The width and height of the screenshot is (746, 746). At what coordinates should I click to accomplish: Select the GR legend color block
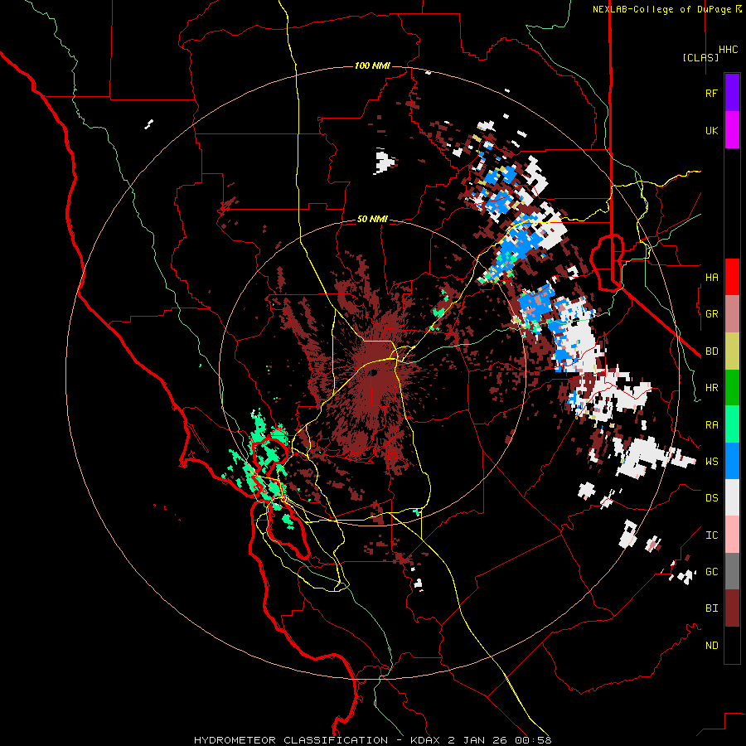[x=732, y=314]
